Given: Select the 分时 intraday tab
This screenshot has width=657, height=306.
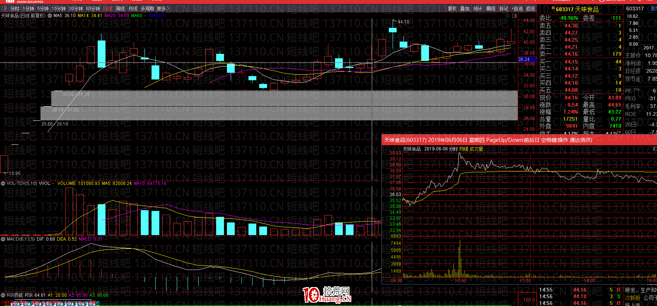Looking at the screenshot, I should (14, 9).
